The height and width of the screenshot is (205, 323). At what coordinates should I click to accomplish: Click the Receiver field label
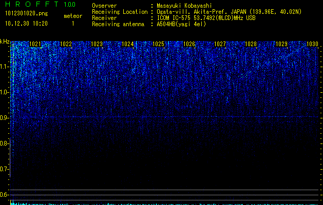(104, 18)
